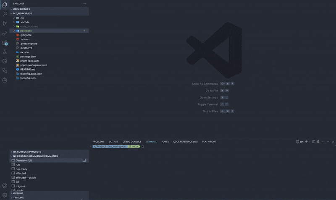Open the Accounts menu icon
This screenshot has height=200, width=336.
pos(5,186)
